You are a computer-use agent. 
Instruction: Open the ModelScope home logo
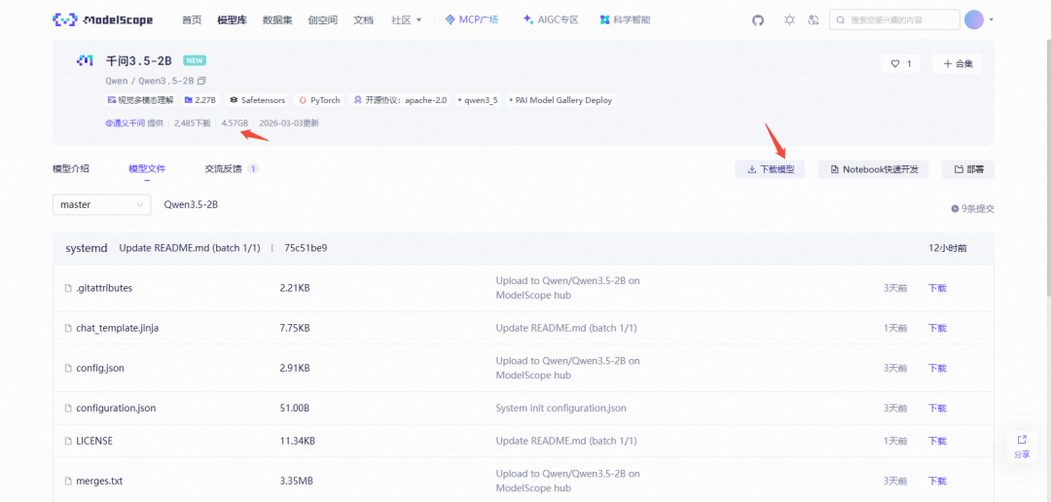coord(102,20)
